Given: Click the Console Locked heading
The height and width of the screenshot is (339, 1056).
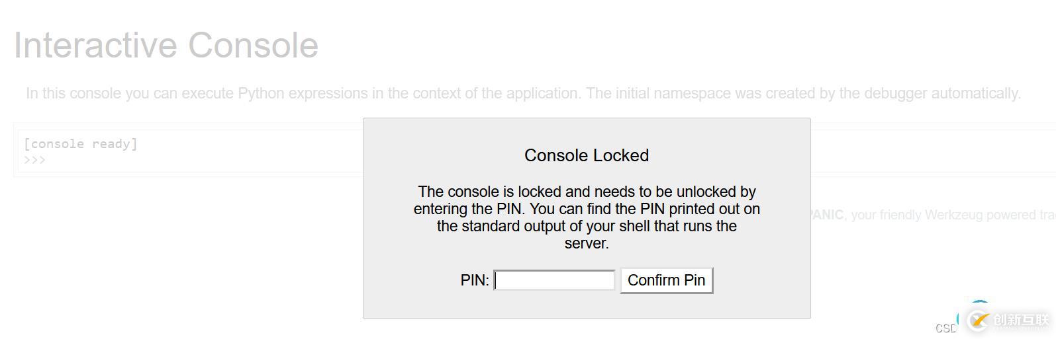Looking at the screenshot, I should pyautogui.click(x=587, y=155).
